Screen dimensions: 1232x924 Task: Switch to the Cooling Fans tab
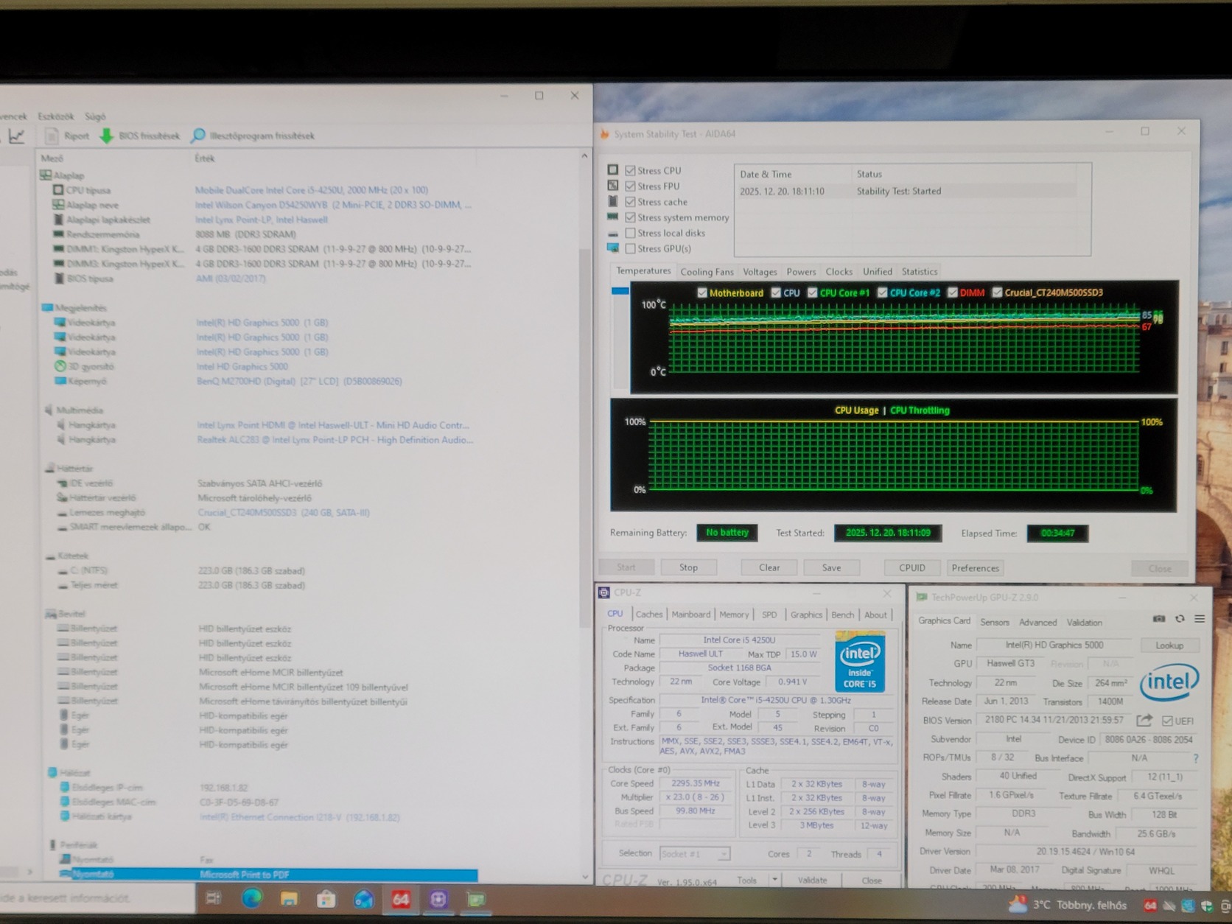(707, 272)
